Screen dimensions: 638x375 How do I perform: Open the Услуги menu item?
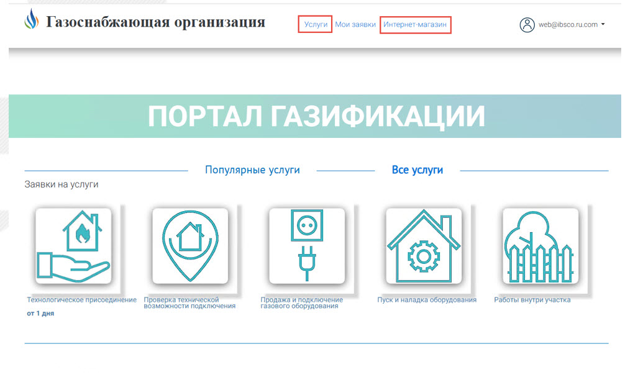coord(316,25)
